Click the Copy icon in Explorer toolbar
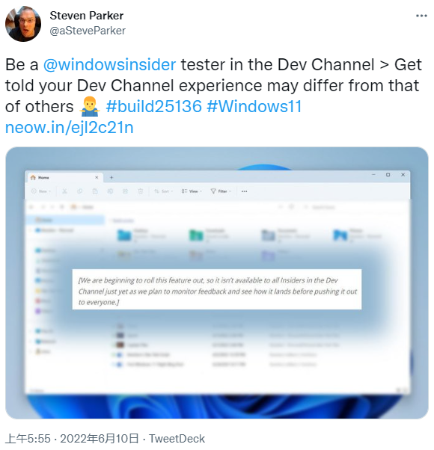This screenshot has height=450, width=434. click(80, 191)
